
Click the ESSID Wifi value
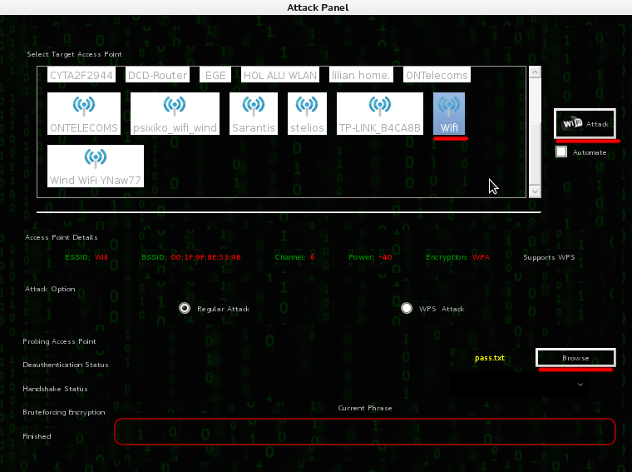(101, 257)
